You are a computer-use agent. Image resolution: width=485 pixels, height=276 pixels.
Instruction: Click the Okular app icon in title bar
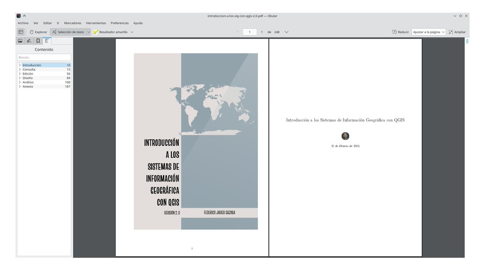[x=19, y=16]
